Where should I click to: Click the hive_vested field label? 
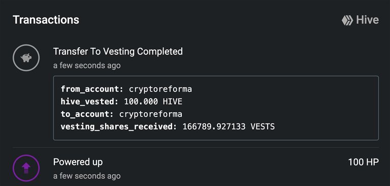pyautogui.click(x=89, y=102)
